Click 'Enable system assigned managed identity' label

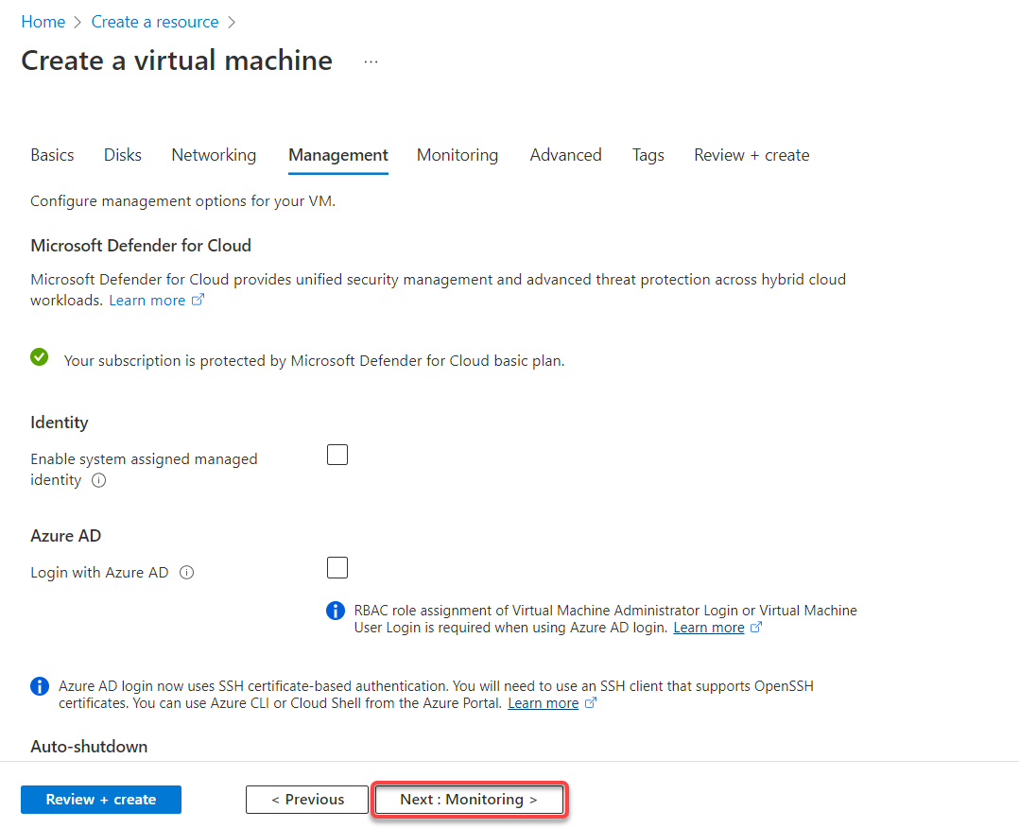[144, 469]
